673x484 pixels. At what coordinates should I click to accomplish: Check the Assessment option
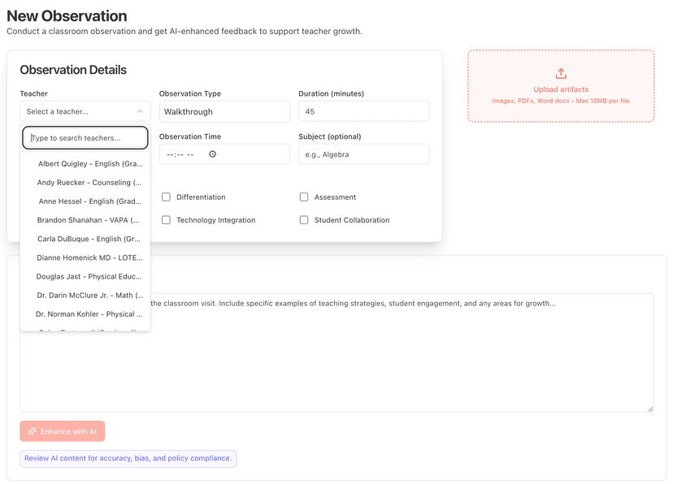coord(305,197)
